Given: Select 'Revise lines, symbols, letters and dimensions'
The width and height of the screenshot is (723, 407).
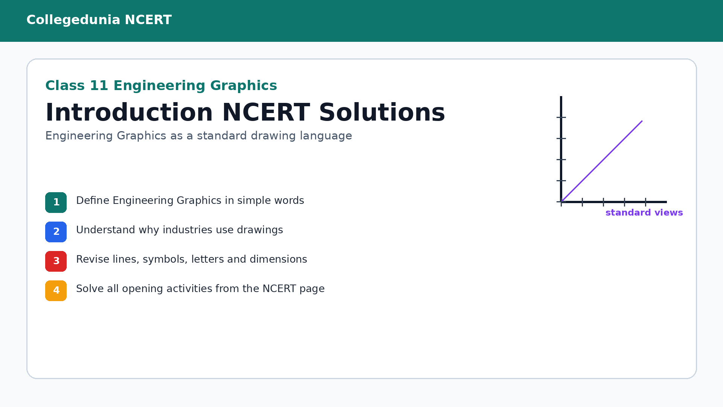Looking at the screenshot, I should click(192, 259).
